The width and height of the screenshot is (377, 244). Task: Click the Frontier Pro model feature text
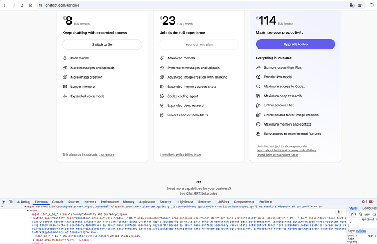pyautogui.click(x=278, y=77)
